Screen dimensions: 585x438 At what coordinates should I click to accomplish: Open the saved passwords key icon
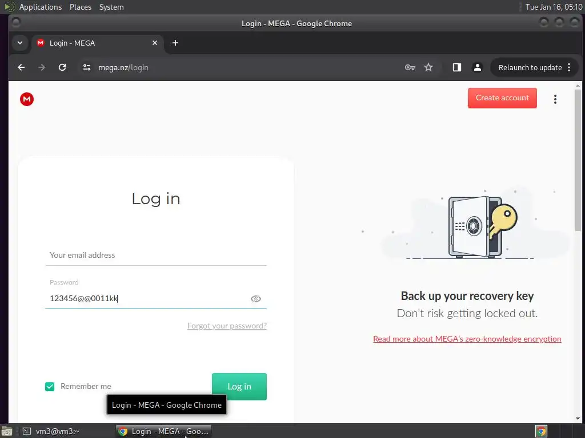[x=410, y=67]
